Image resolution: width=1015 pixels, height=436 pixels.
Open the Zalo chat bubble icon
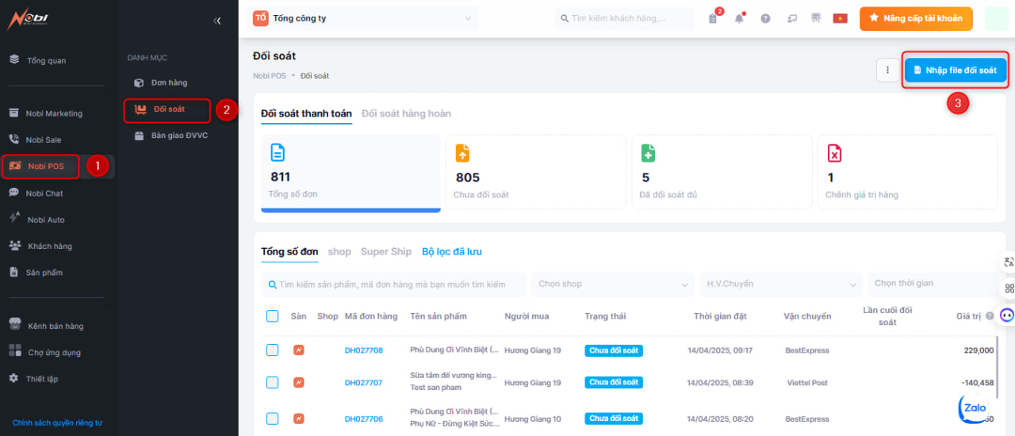pos(975,408)
